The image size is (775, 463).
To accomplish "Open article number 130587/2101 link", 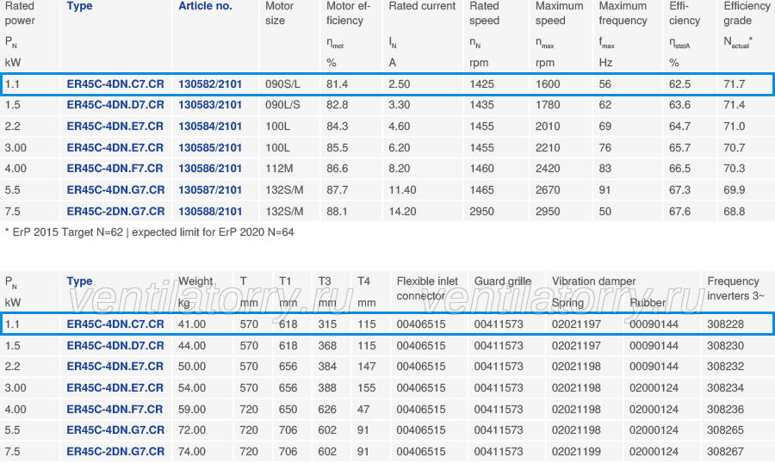I will 210,189.
